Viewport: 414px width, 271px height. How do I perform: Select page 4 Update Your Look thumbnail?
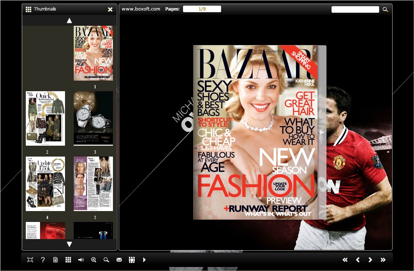click(45, 184)
